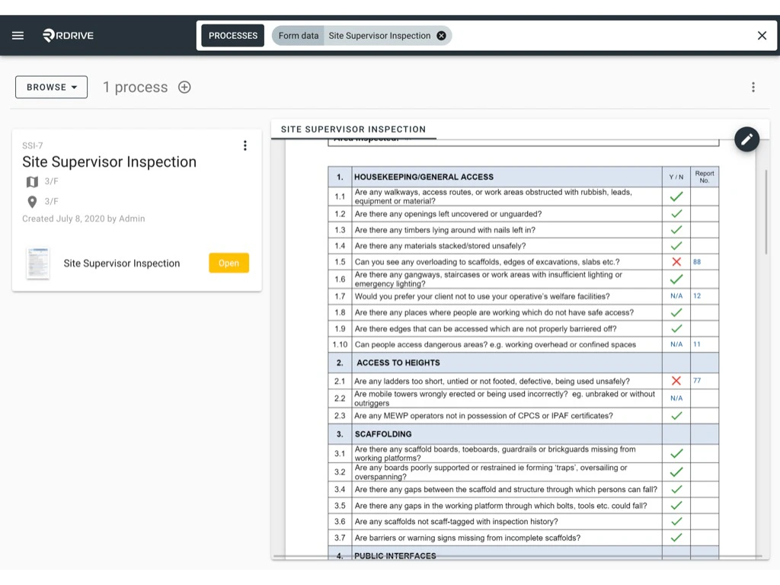The height and width of the screenshot is (585, 780).
Task: Toggle the N/A answer for welfare facilities question 1.7
Action: pyautogui.click(x=676, y=296)
